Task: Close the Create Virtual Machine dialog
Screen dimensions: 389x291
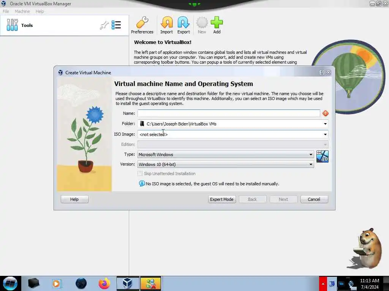Action: (329, 72)
